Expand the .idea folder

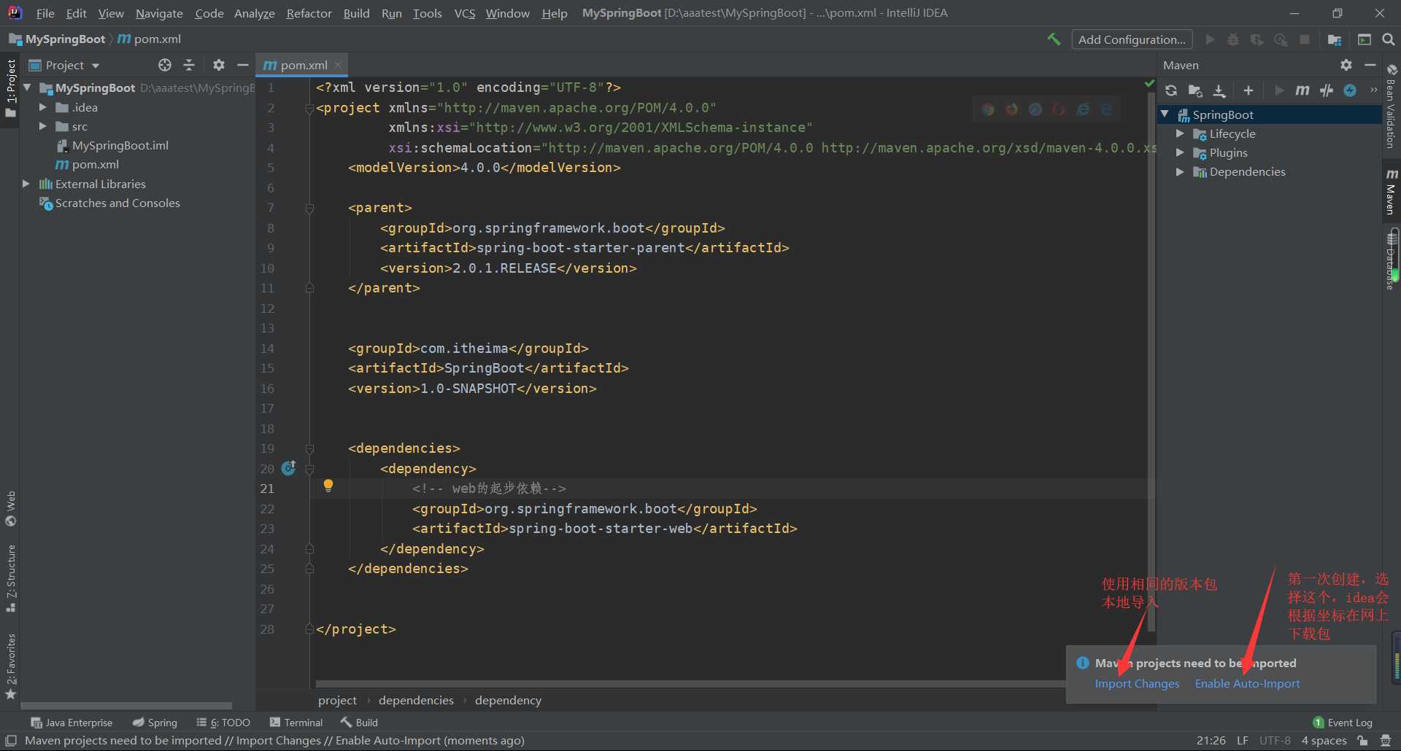click(x=42, y=107)
